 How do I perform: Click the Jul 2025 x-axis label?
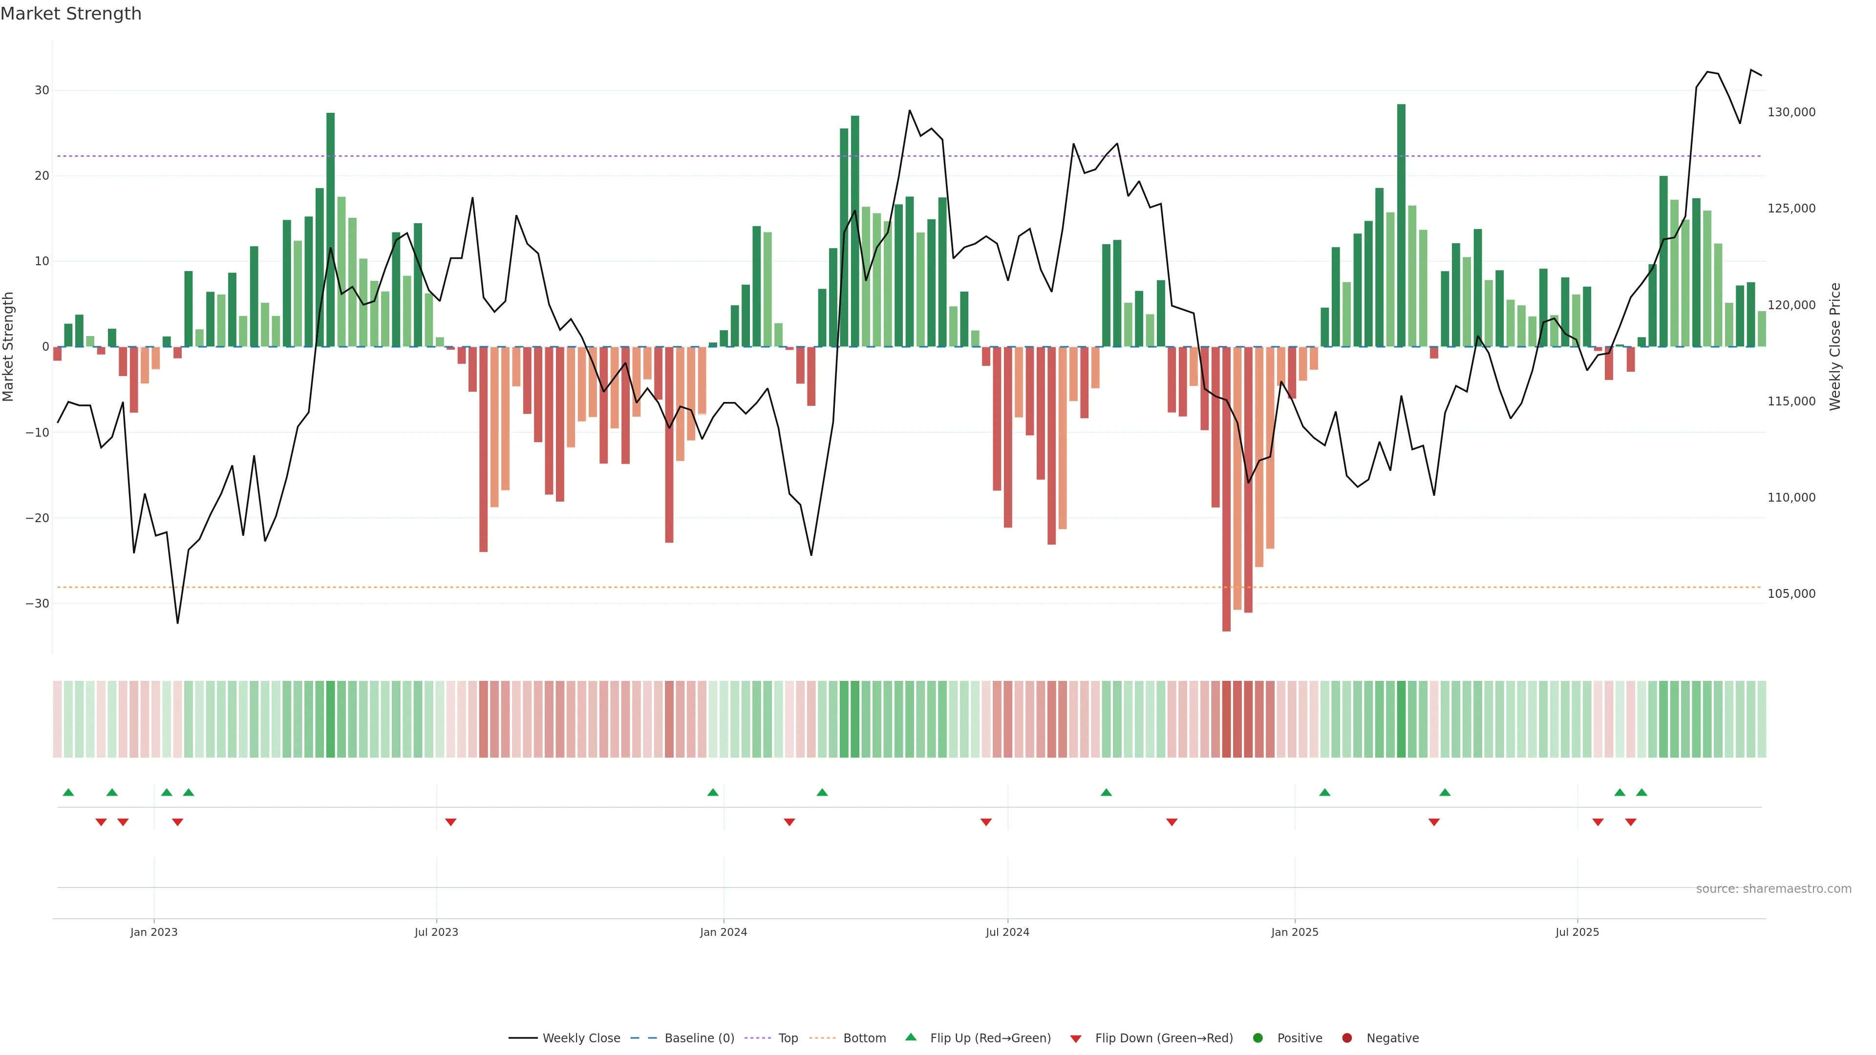pos(1577,932)
